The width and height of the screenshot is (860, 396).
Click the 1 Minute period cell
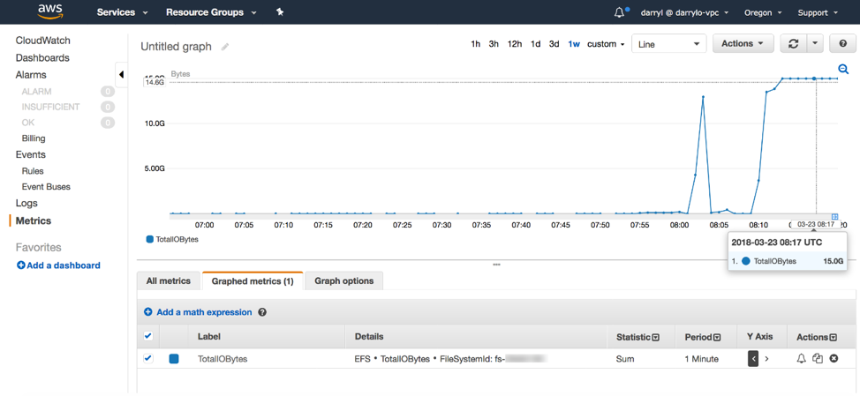point(701,359)
